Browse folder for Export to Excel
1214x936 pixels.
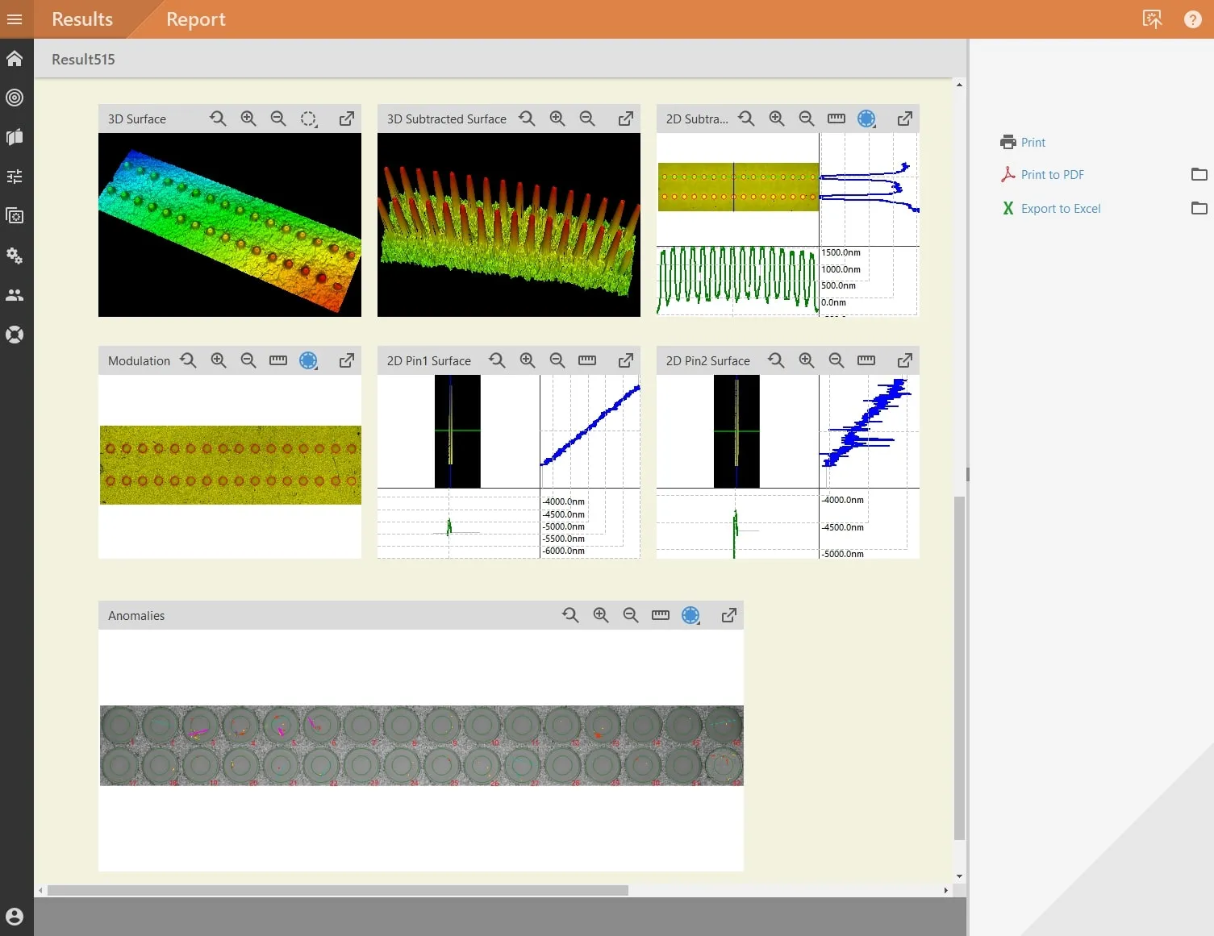point(1199,208)
